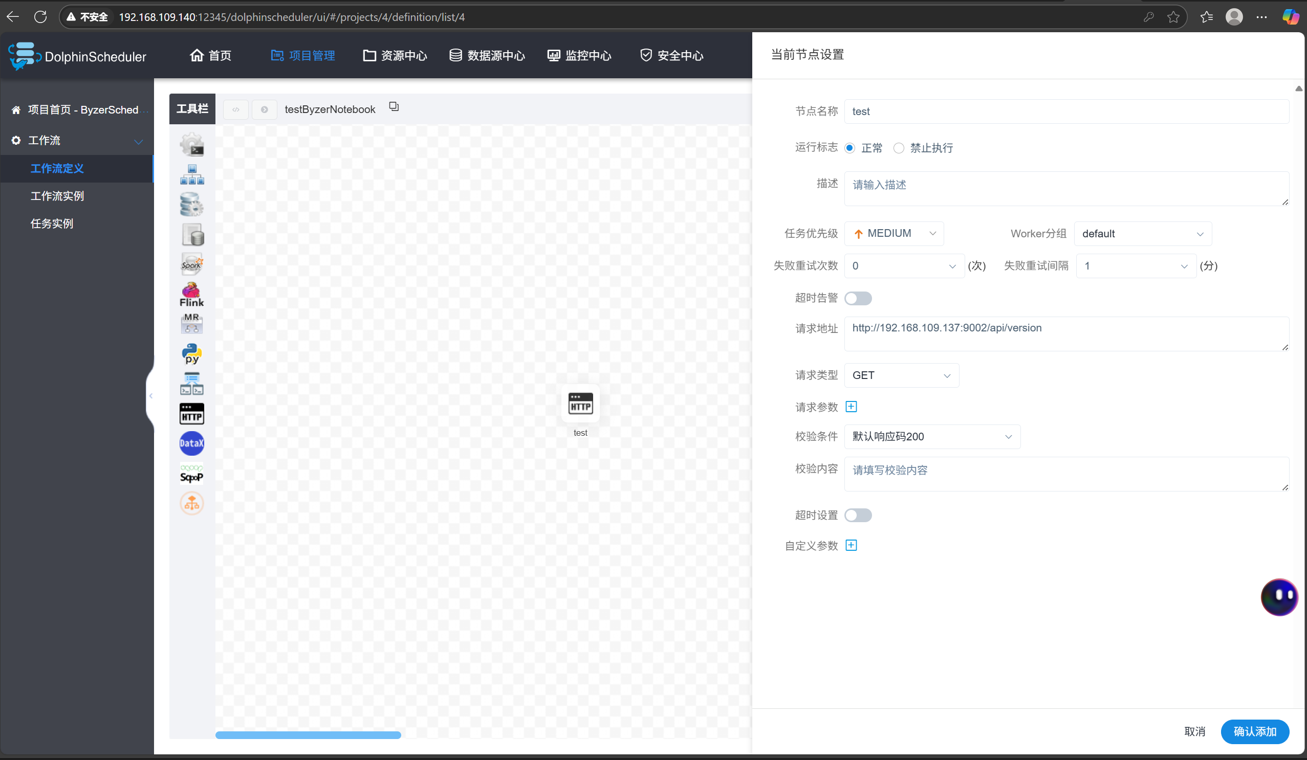This screenshot has width=1307, height=760.
Task: Enable the 超时告警 switch
Action: point(858,298)
